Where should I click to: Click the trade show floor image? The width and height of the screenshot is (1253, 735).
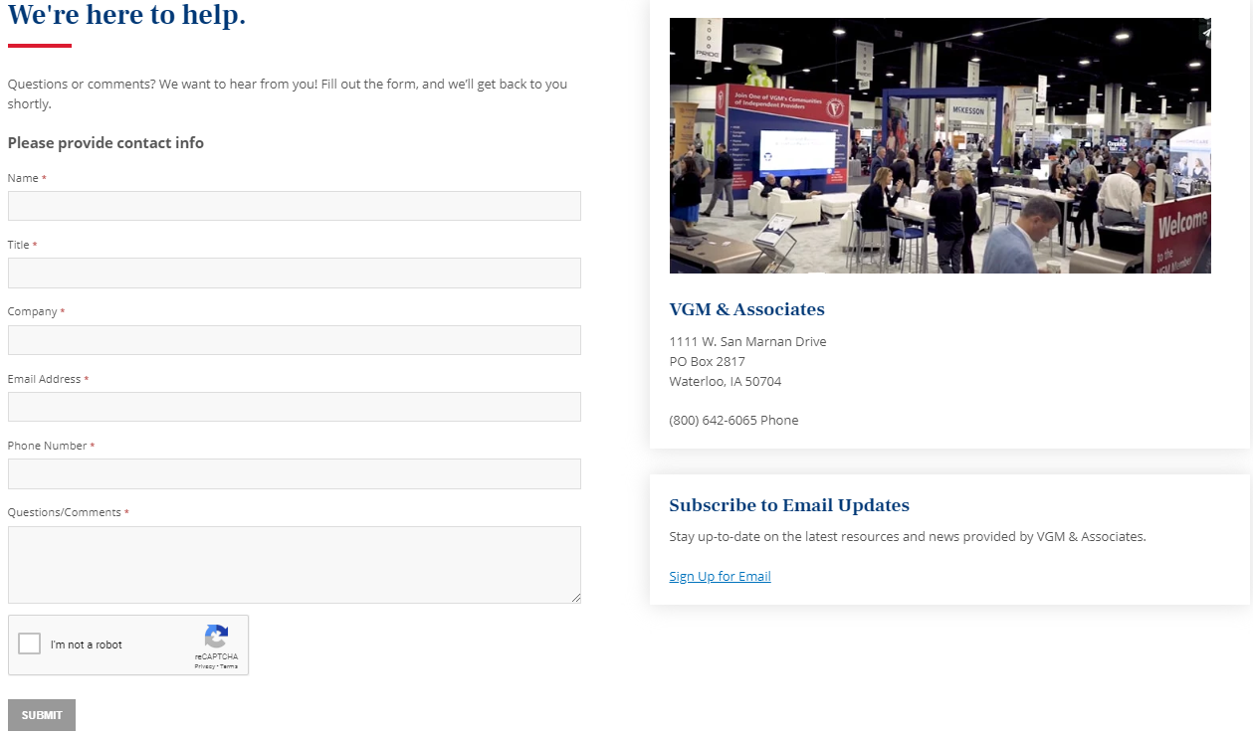940,145
